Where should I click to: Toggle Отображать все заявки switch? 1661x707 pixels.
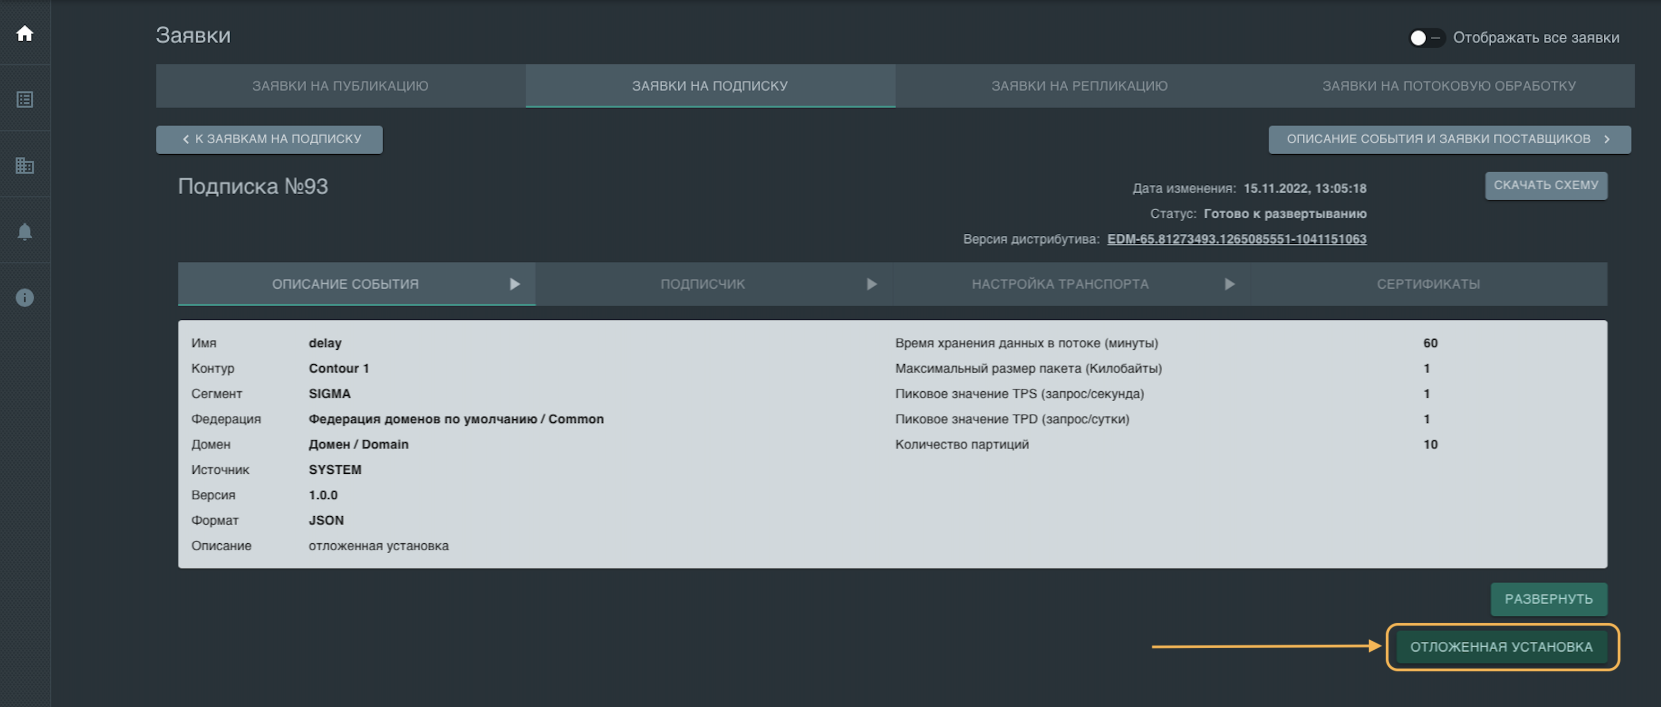(1426, 38)
